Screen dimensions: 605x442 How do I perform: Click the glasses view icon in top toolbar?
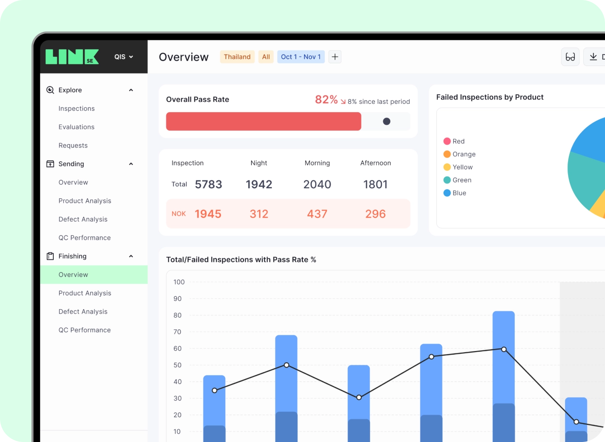coord(570,57)
